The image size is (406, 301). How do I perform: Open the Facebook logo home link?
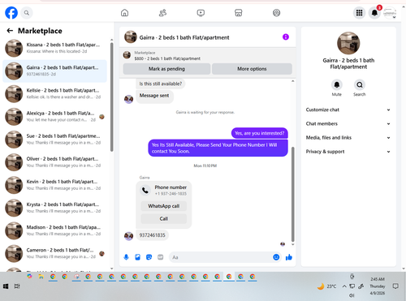pyautogui.click(x=11, y=13)
